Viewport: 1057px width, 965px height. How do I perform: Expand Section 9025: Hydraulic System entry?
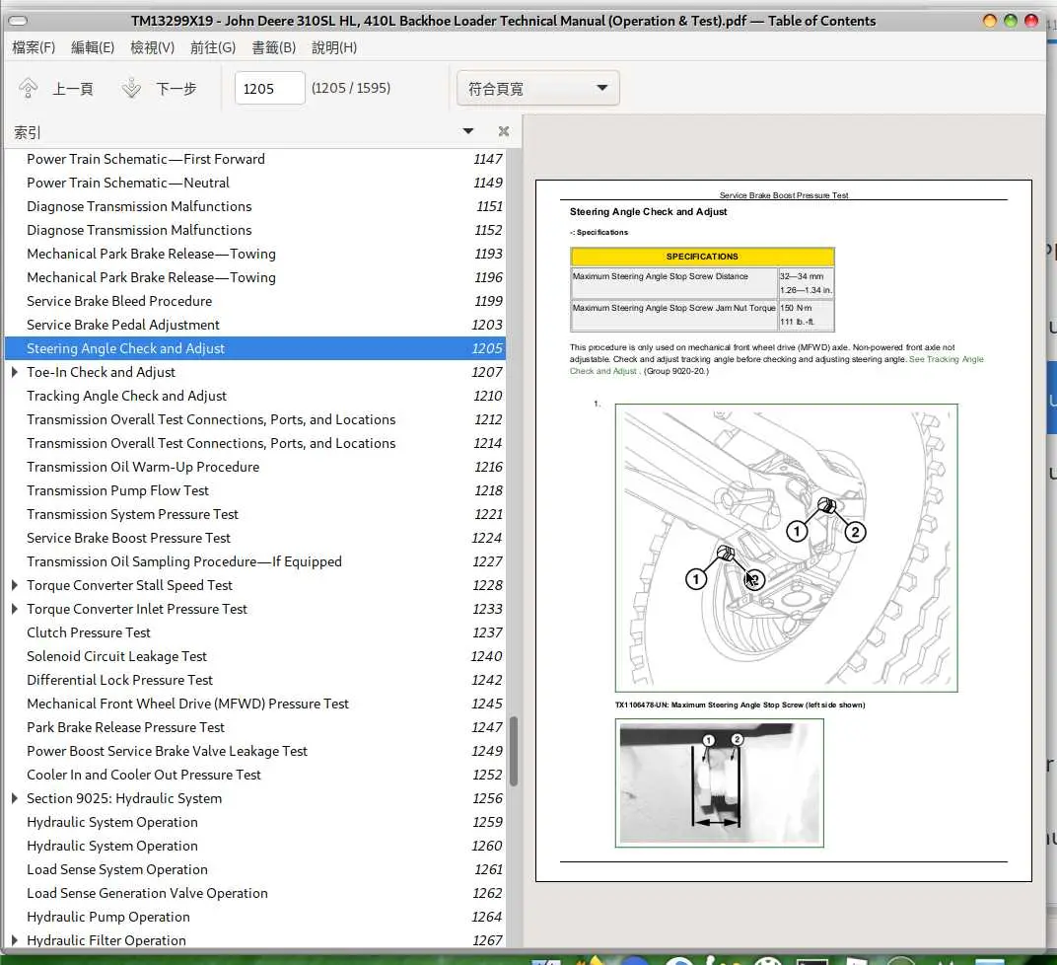pyautogui.click(x=14, y=798)
